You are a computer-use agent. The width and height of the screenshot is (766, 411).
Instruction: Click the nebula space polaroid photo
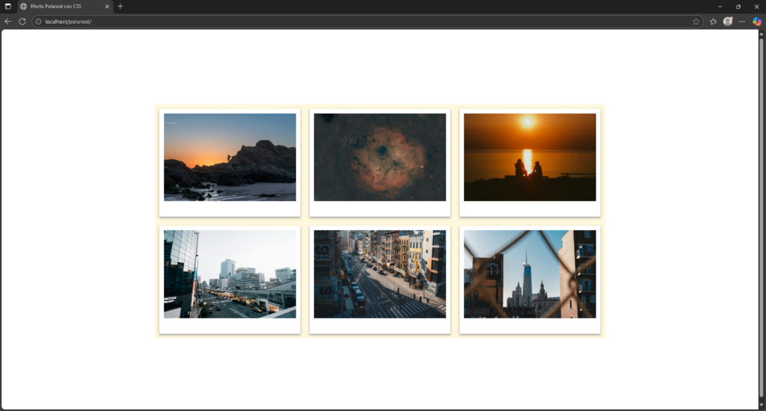(x=379, y=163)
